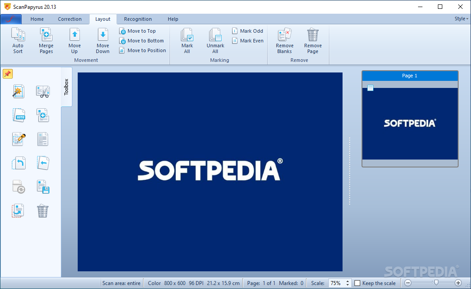The height and width of the screenshot is (289, 471).
Task: Open the Help tab
Action: coord(173,19)
